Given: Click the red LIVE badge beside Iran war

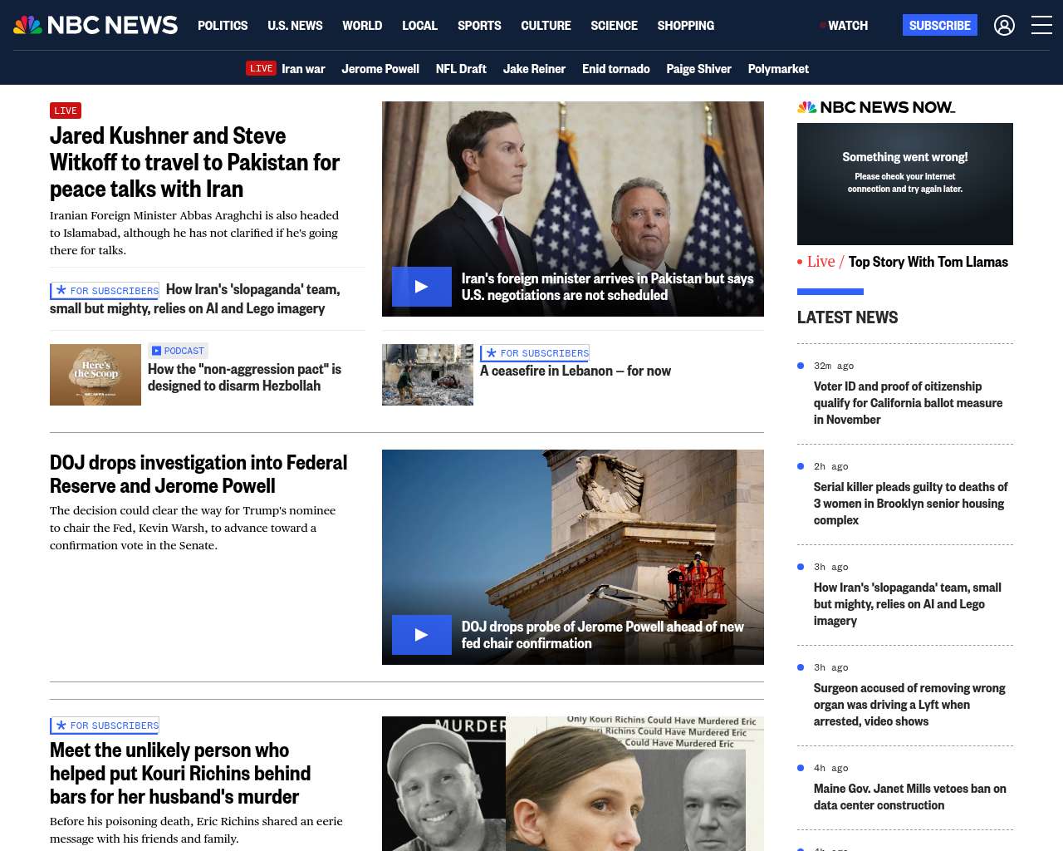Looking at the screenshot, I should [x=261, y=68].
